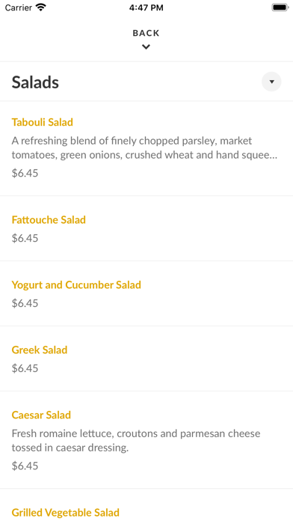Tap the BACK label at top
Viewport: 293px width, 521px height.
point(146,33)
